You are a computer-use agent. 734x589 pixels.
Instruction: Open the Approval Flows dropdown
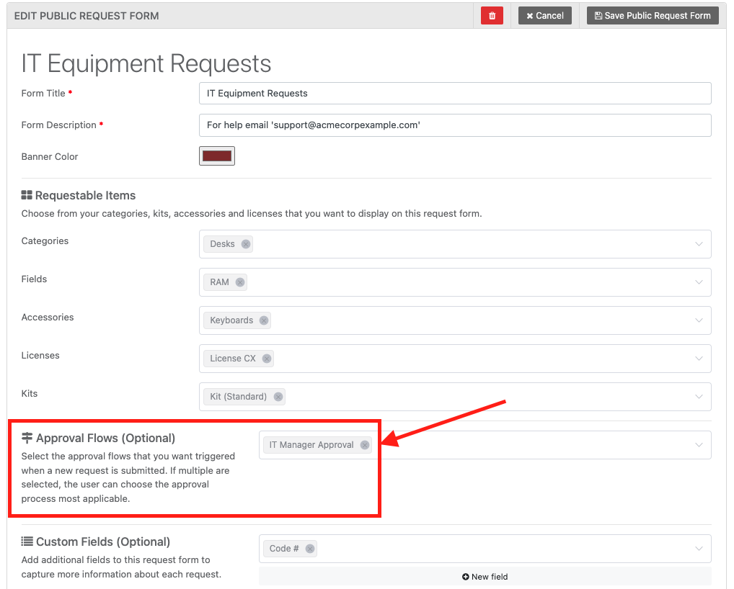(697, 444)
